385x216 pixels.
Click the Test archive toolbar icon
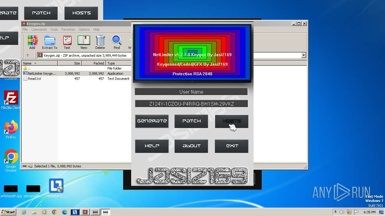(x=67, y=42)
